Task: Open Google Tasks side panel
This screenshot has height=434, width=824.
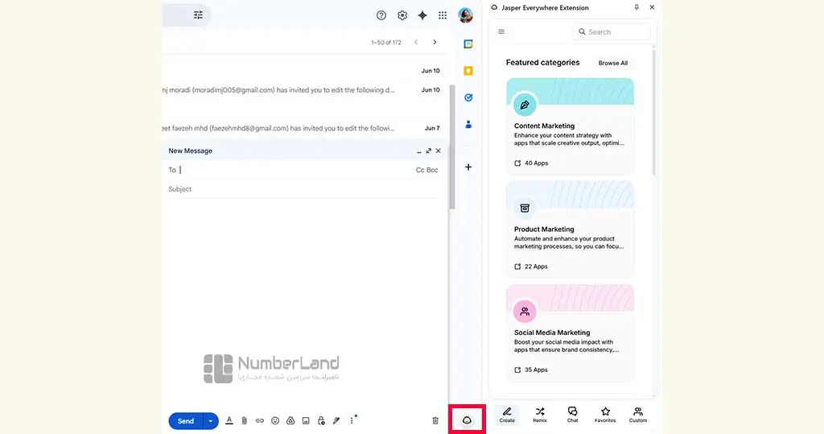Action: click(x=468, y=98)
